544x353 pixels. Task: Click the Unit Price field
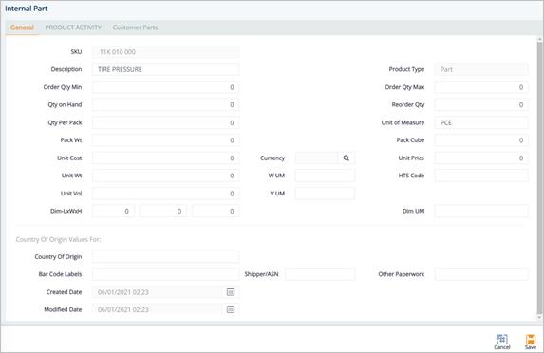(481, 158)
